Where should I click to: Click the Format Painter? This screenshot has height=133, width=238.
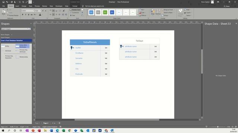pos(13,16)
